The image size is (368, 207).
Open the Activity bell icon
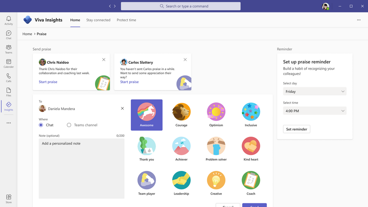[9, 20]
